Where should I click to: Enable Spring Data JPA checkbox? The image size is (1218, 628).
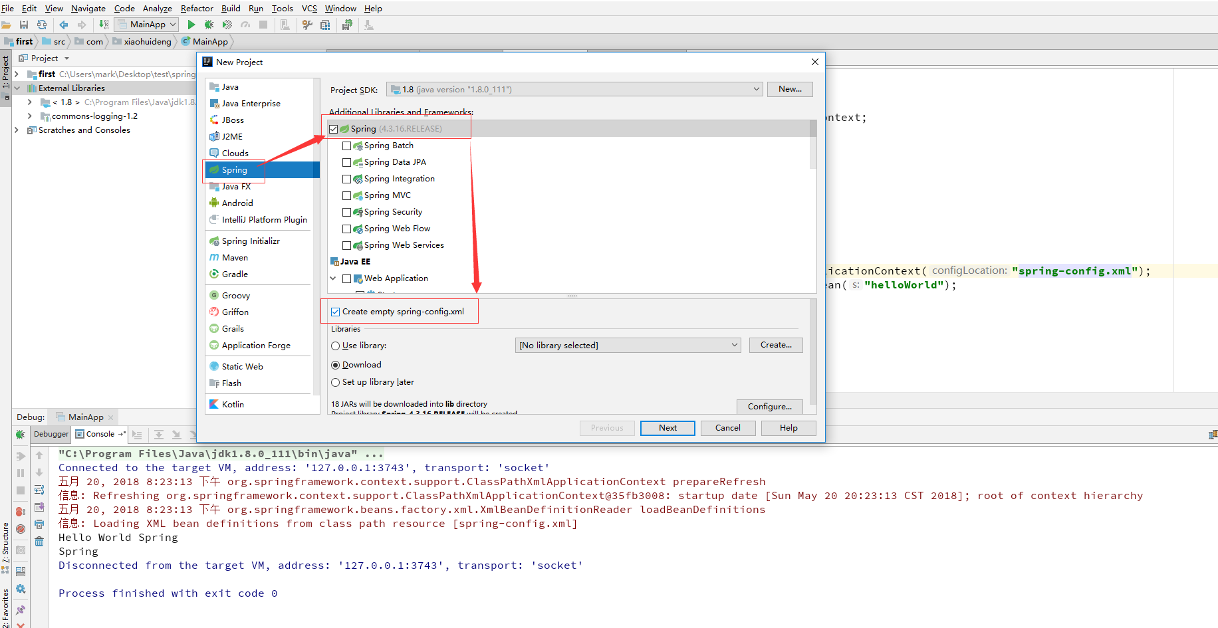pyautogui.click(x=346, y=162)
